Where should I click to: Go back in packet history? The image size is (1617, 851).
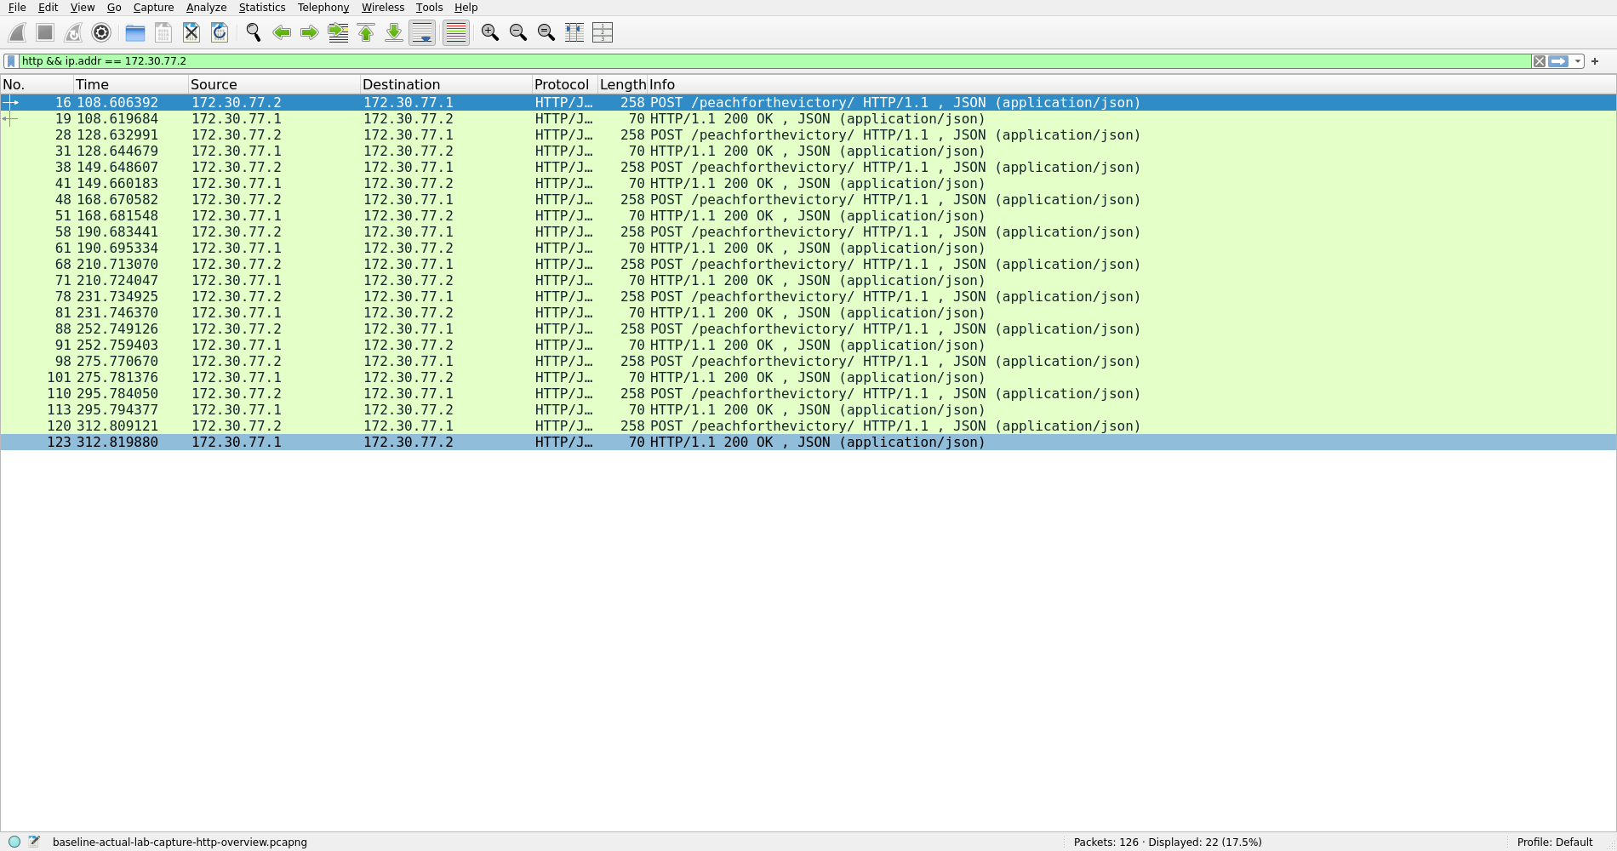pos(282,32)
